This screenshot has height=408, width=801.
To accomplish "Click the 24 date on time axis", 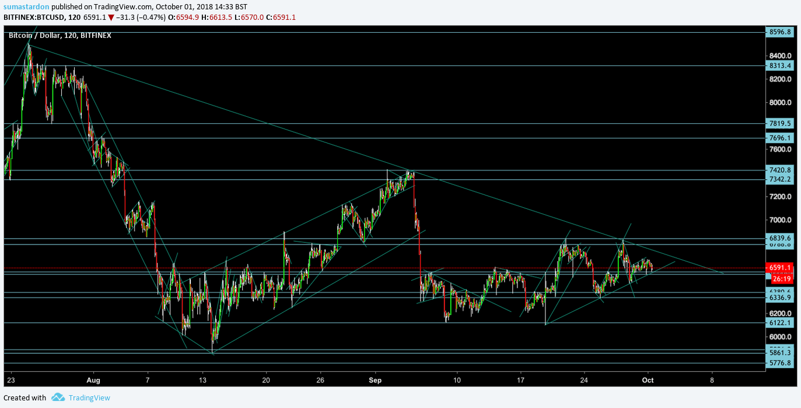I will tap(585, 379).
